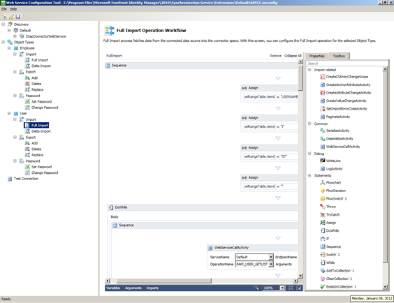Open the File menu
394x303 pixels.
click(x=4, y=9)
